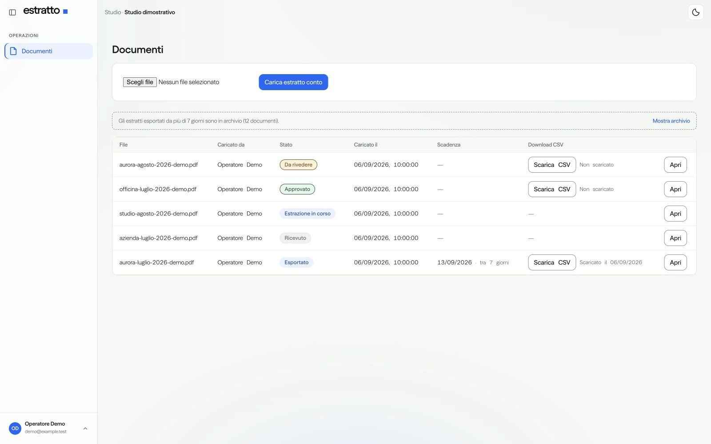
Task: Collapse the sidebar with the panel icon
Action: [12, 12]
